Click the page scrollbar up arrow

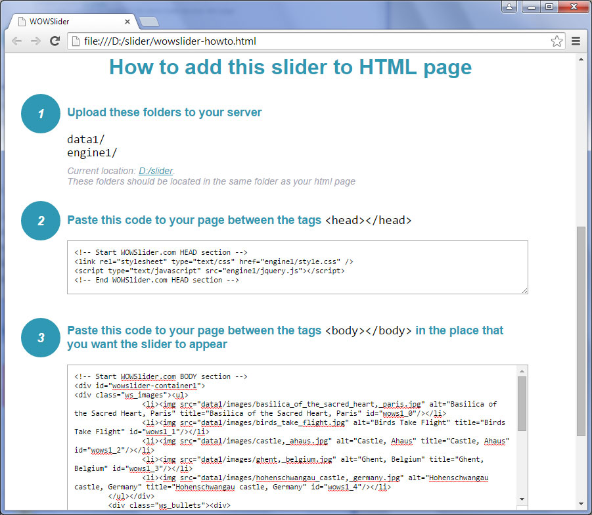pyautogui.click(x=581, y=59)
